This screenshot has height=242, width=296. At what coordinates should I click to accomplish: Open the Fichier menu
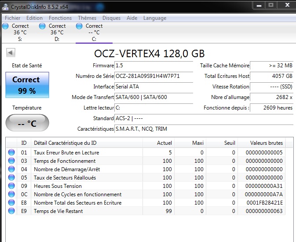[12, 18]
